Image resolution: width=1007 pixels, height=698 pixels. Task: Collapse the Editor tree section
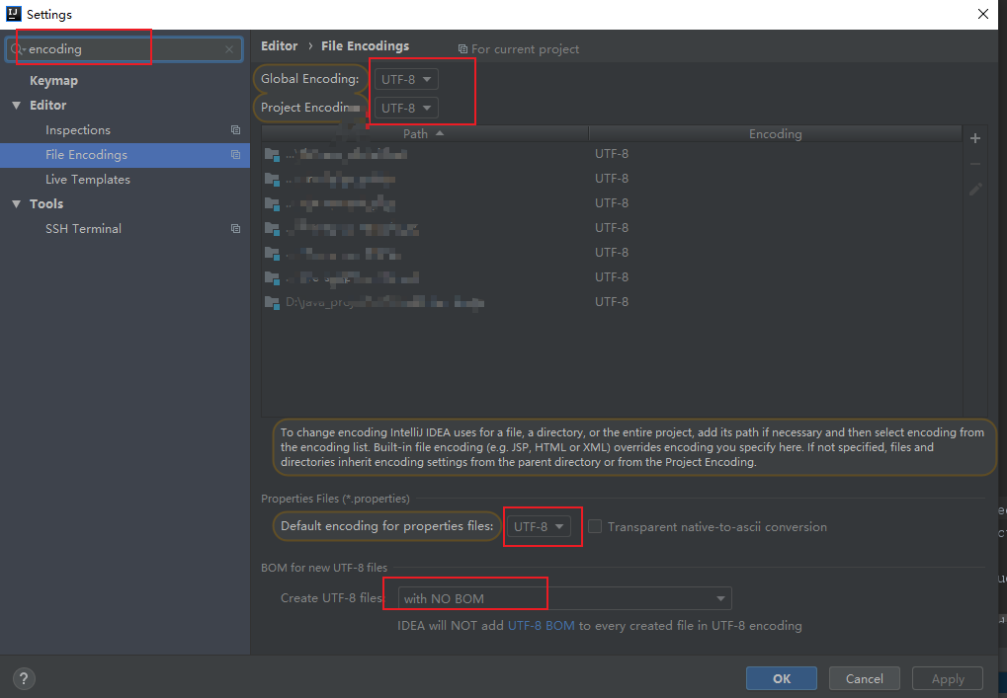pos(17,106)
